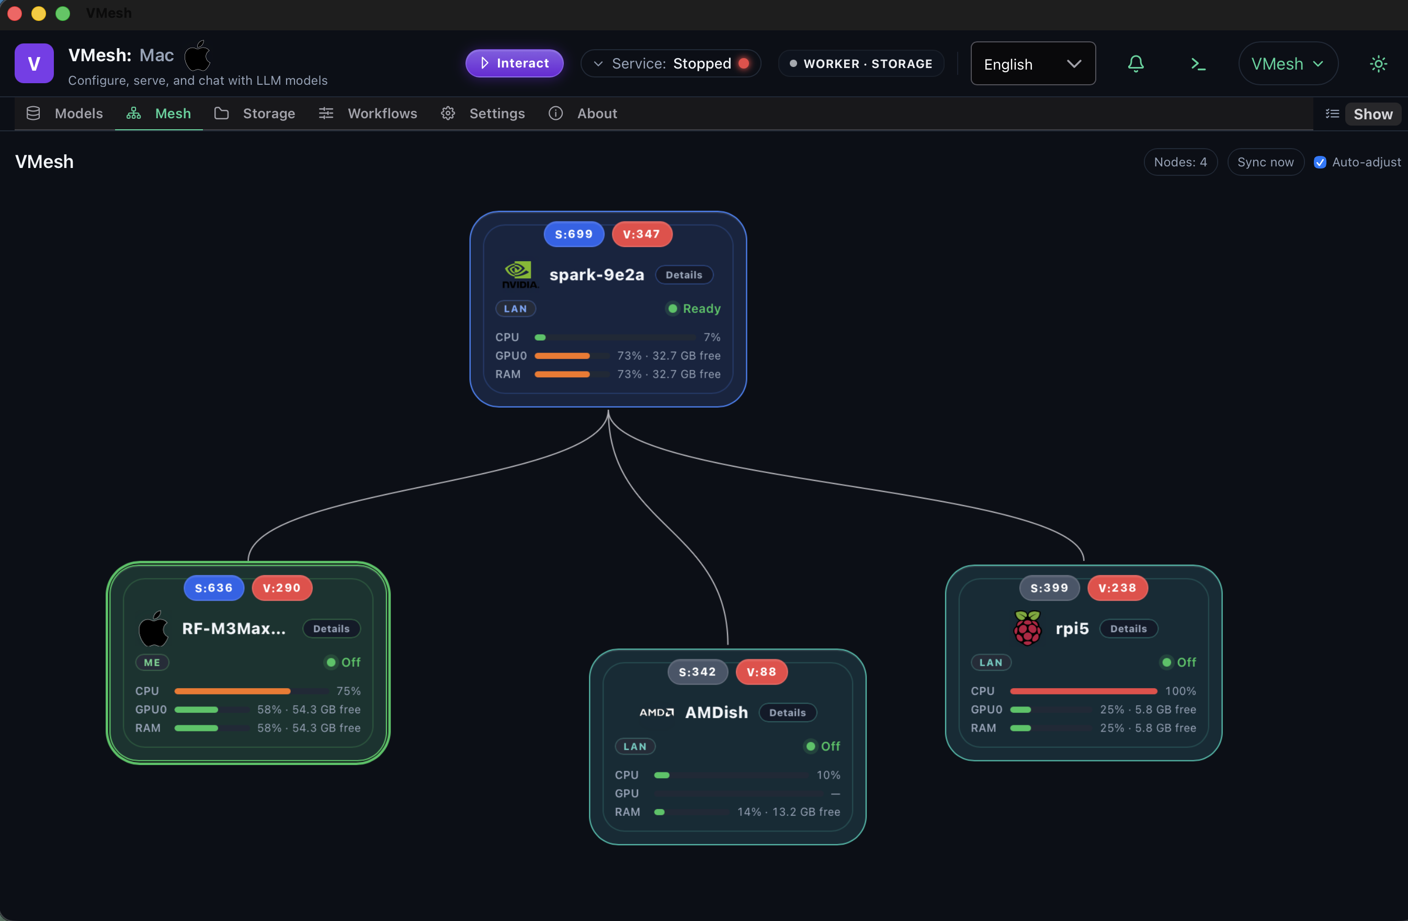
Task: Click CPU usage bar on rpi5
Action: pyautogui.click(x=1083, y=692)
